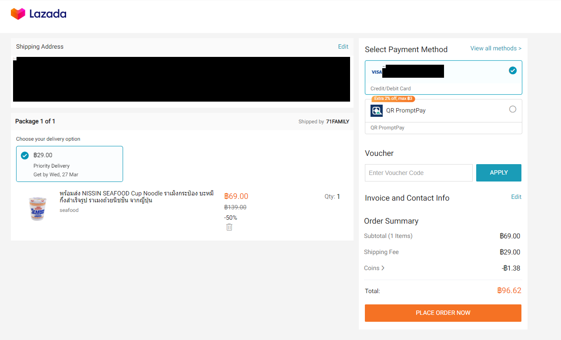Edit the Shipping Address

pyautogui.click(x=343, y=46)
